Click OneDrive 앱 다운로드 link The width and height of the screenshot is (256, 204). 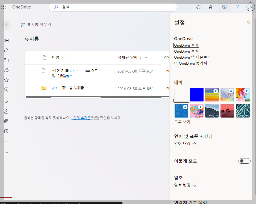tap(193, 57)
